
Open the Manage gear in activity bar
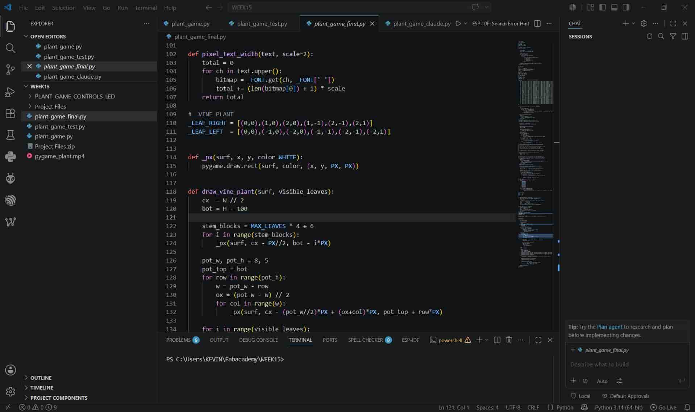coord(11,392)
